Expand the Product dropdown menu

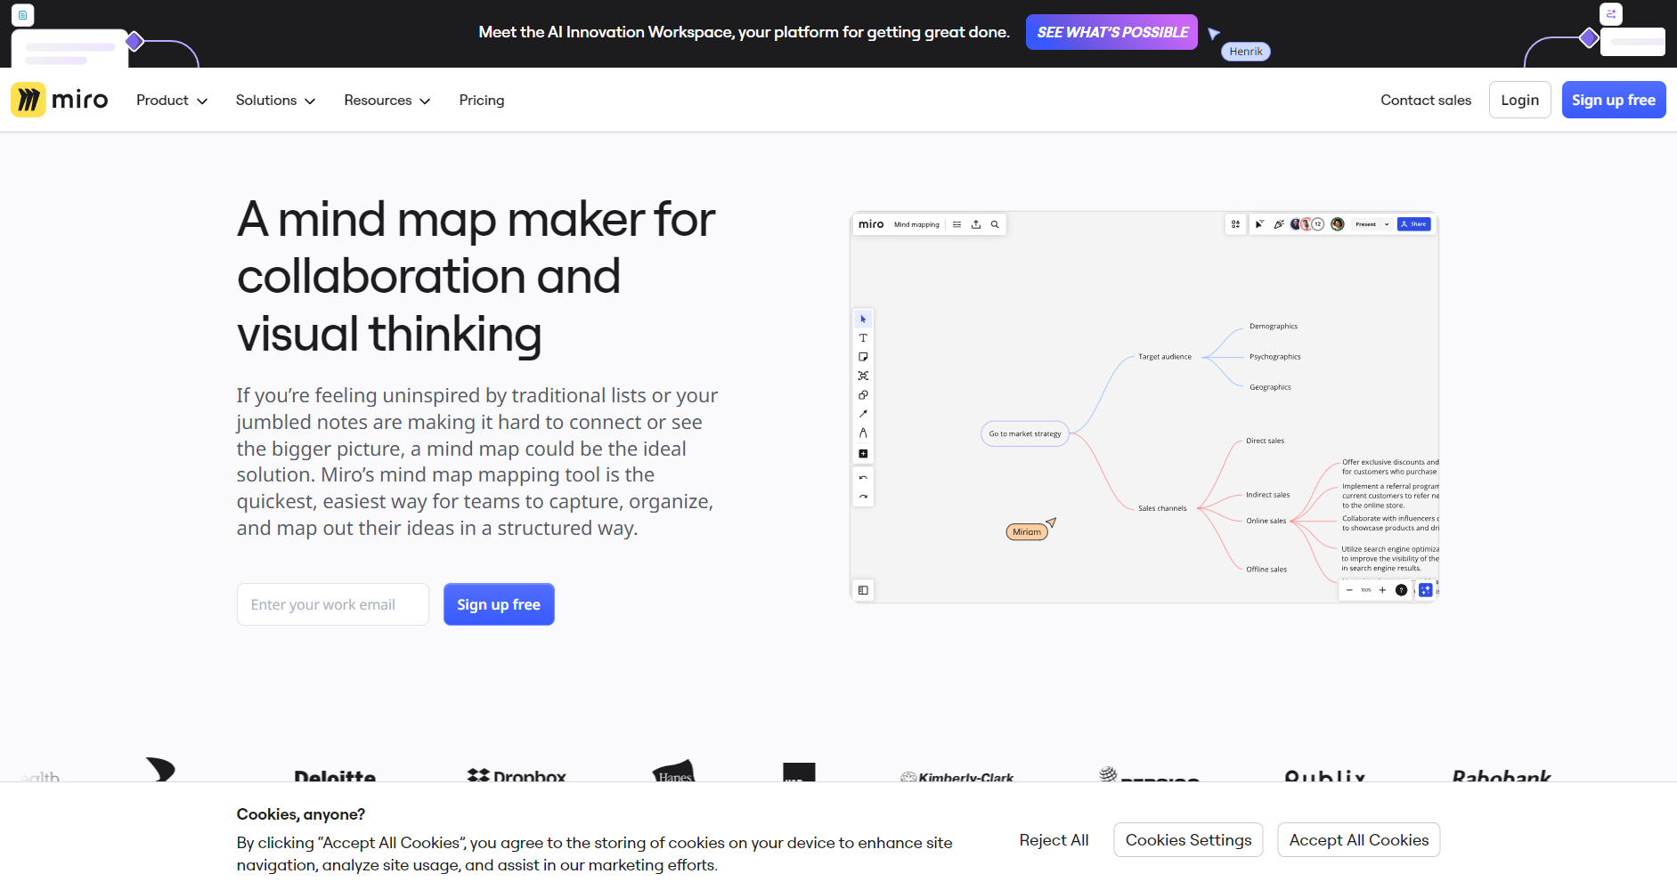click(x=171, y=101)
